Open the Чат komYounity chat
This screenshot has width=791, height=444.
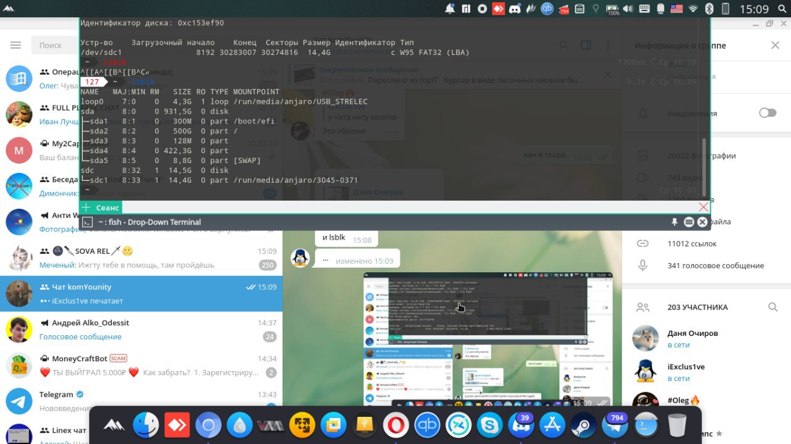tap(141, 294)
